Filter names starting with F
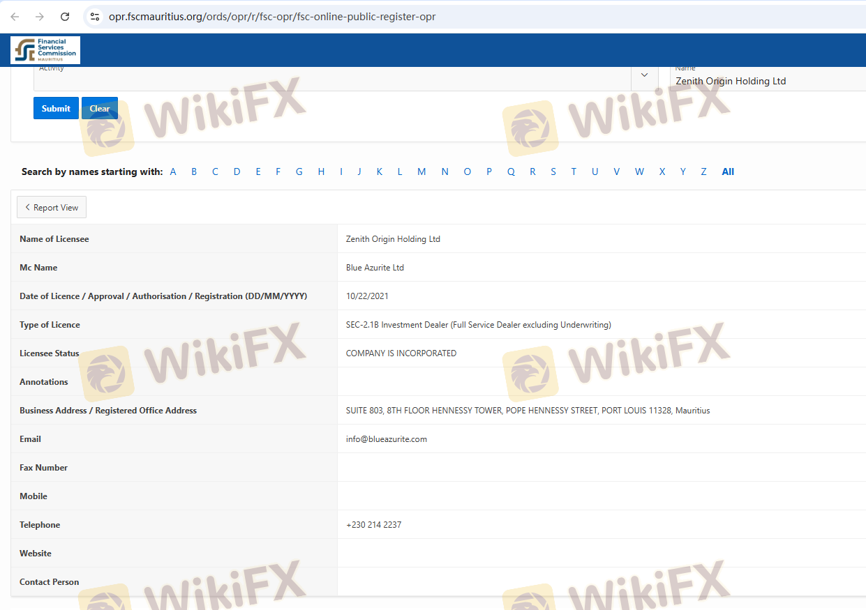 pyautogui.click(x=278, y=171)
